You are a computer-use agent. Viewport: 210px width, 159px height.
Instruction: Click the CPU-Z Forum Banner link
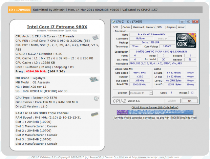155,107
